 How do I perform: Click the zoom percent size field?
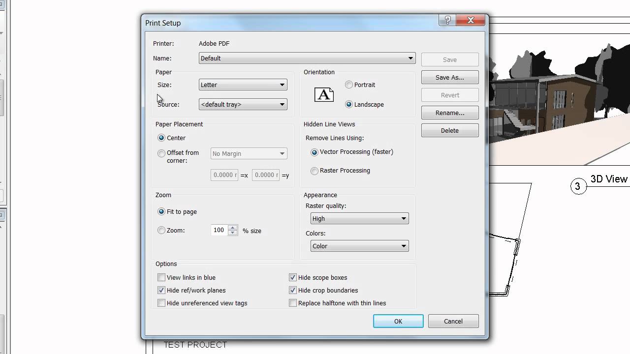tap(220, 230)
